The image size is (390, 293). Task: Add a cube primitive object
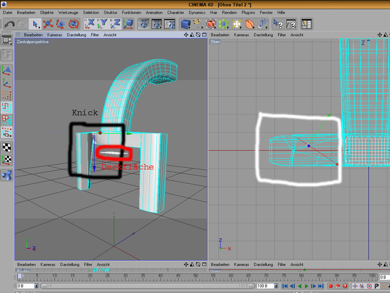(185, 23)
